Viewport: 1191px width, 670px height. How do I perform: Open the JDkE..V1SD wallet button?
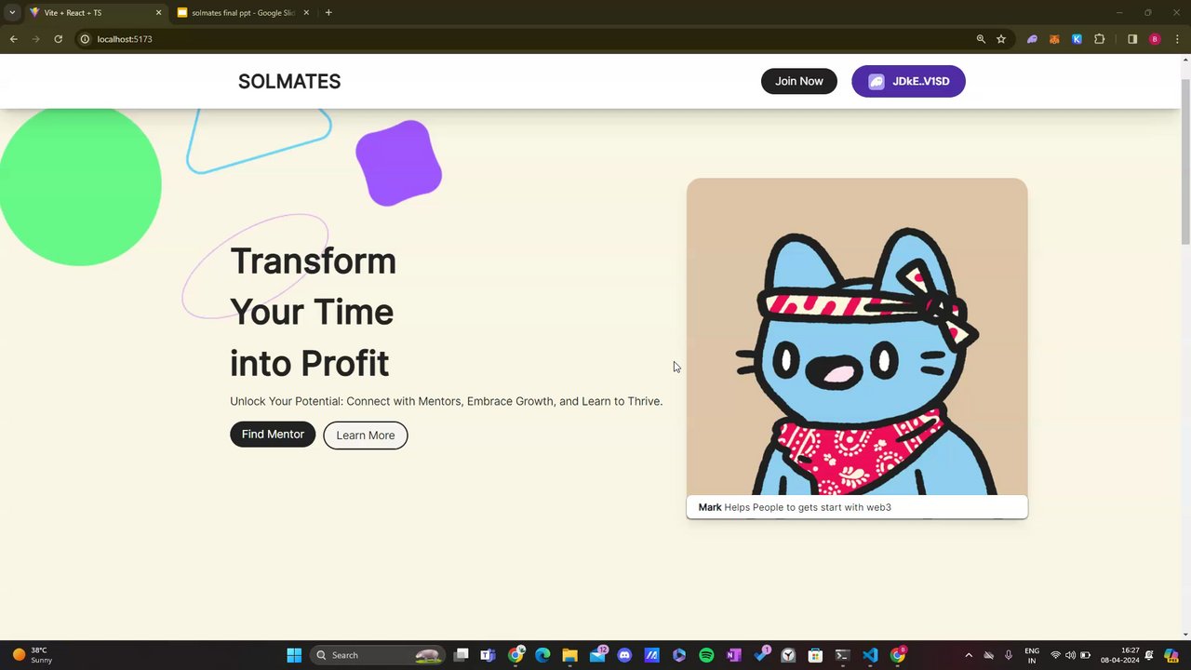click(x=908, y=81)
